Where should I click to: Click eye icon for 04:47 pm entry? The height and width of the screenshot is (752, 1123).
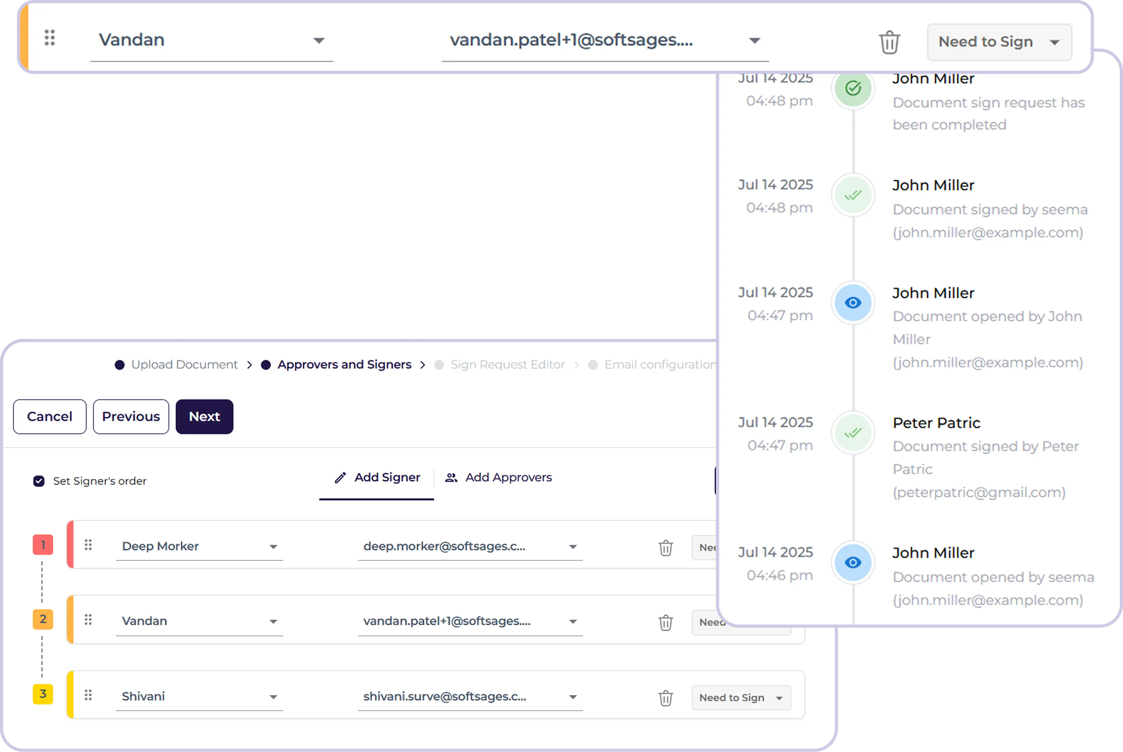(x=853, y=303)
